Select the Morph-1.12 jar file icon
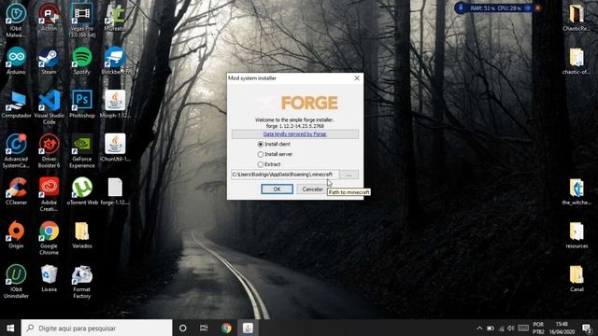This screenshot has width=598, height=336. (115, 105)
